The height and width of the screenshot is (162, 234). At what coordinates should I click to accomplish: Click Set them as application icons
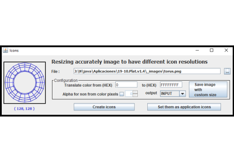pos(184,107)
